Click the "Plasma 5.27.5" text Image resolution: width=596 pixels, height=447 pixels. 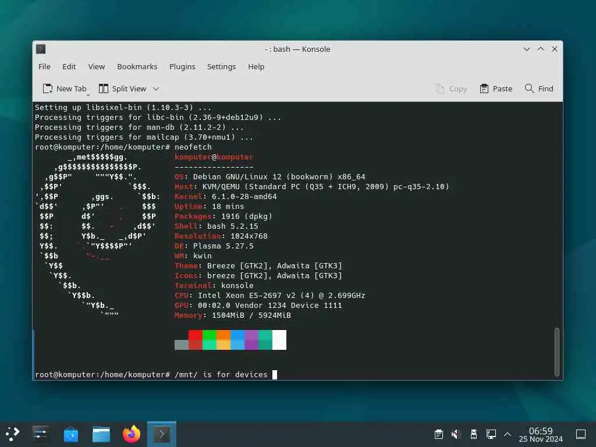tap(223, 246)
